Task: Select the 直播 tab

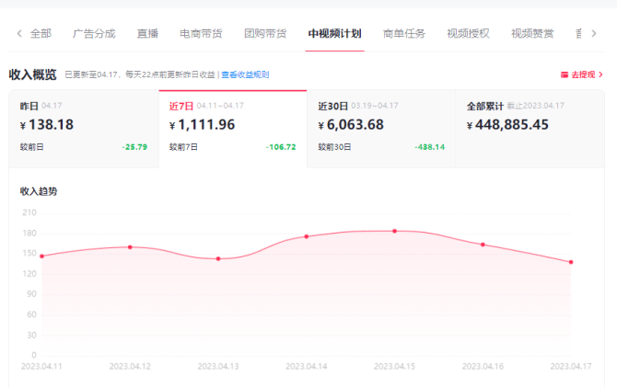Action: point(147,34)
